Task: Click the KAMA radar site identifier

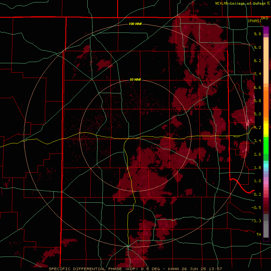Action: [173, 269]
